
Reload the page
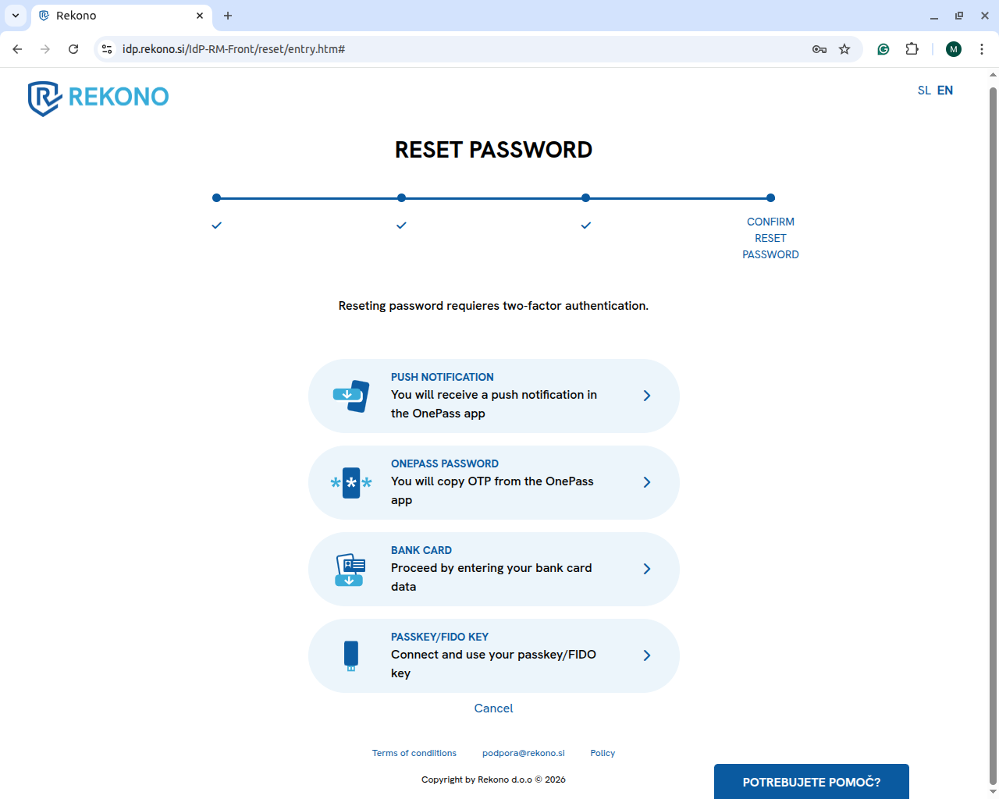[x=73, y=49]
